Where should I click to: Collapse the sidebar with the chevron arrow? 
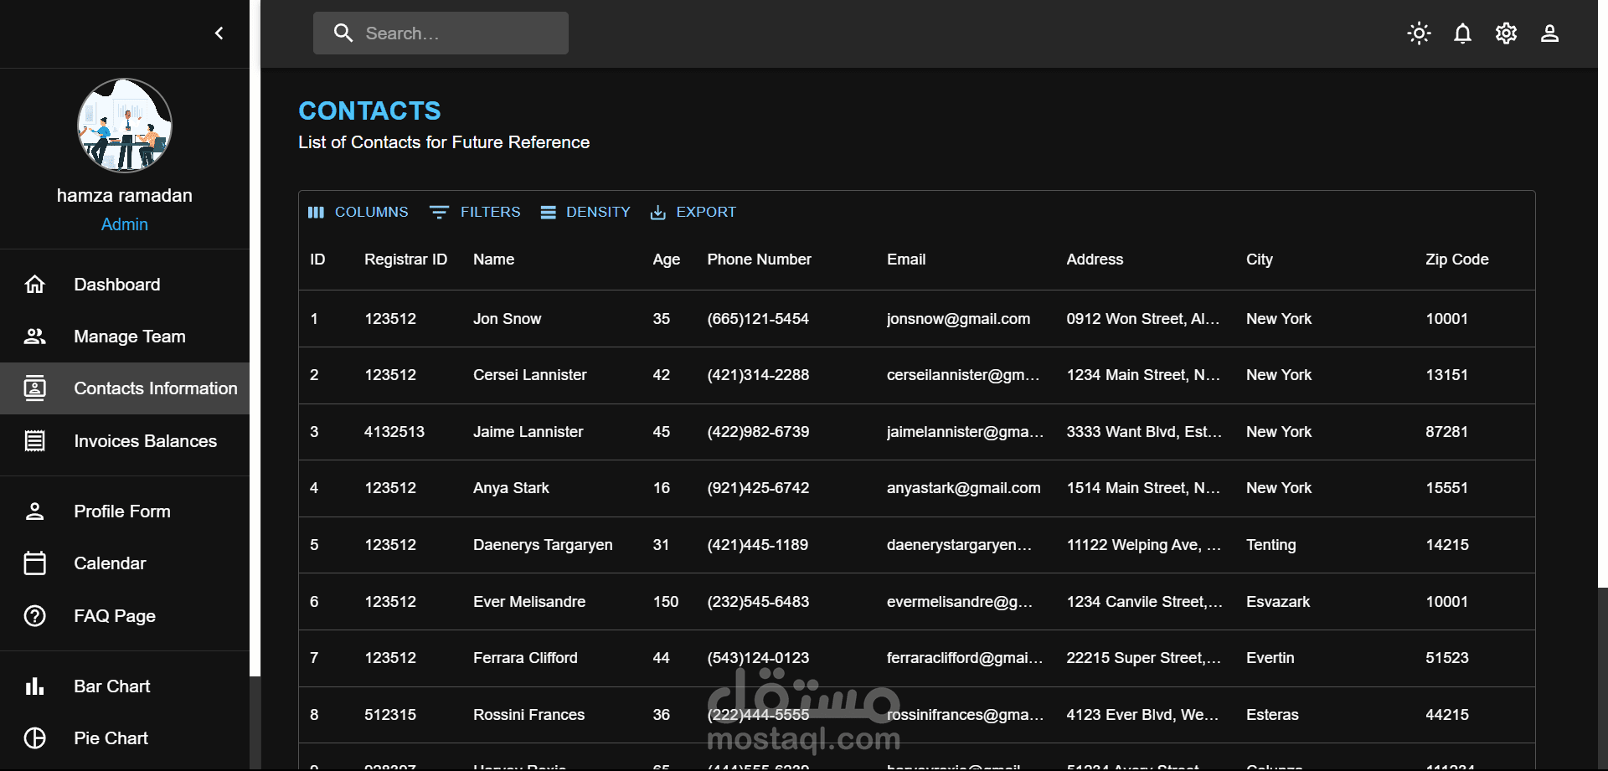coord(219,33)
